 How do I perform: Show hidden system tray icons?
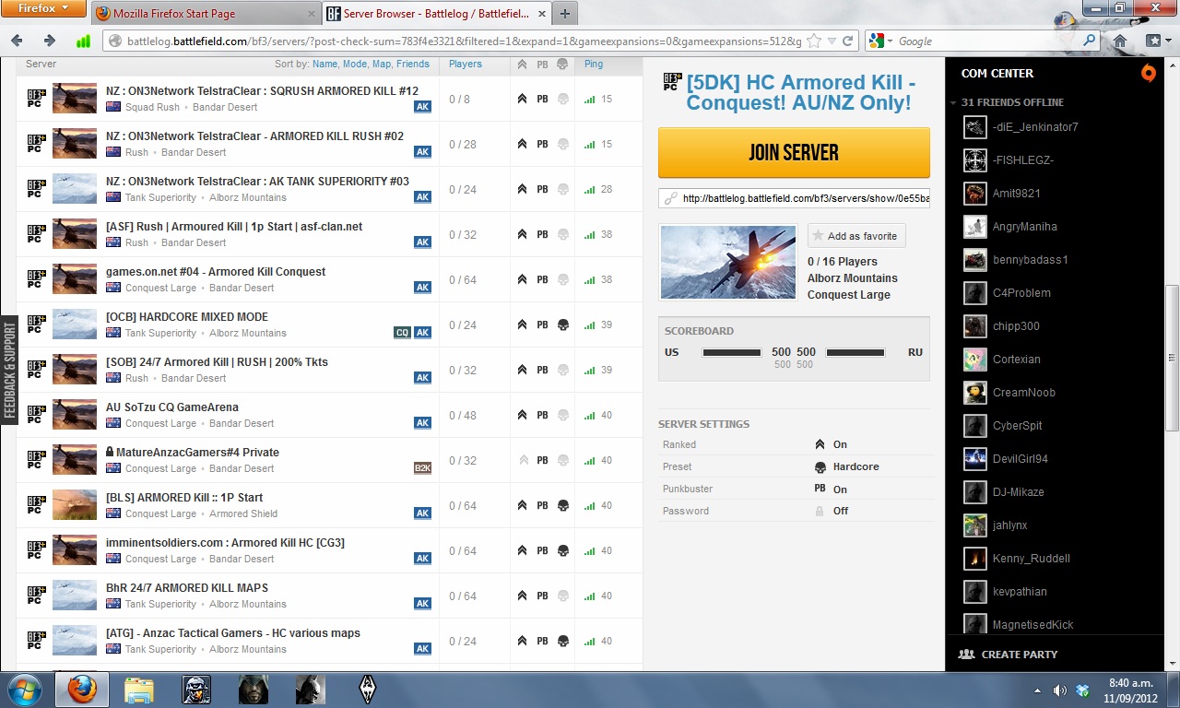tap(1037, 690)
